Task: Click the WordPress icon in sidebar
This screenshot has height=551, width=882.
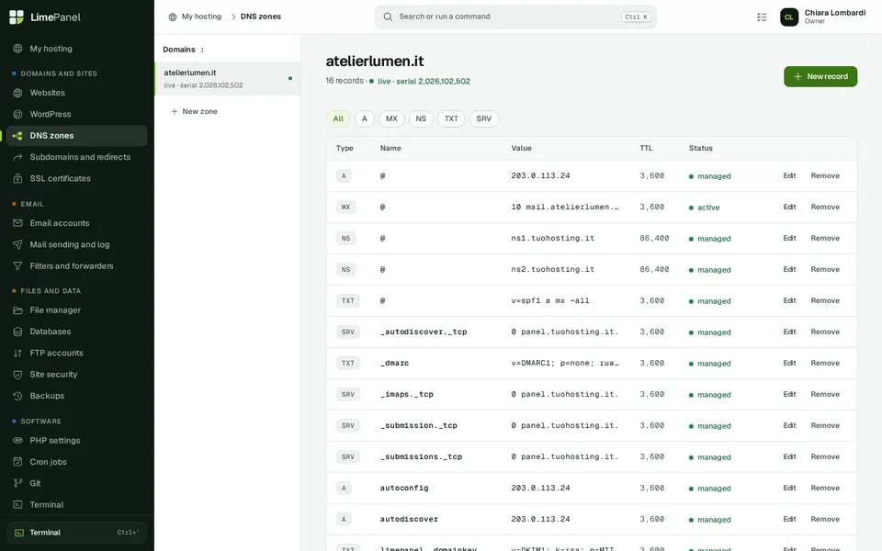Action: click(x=17, y=114)
